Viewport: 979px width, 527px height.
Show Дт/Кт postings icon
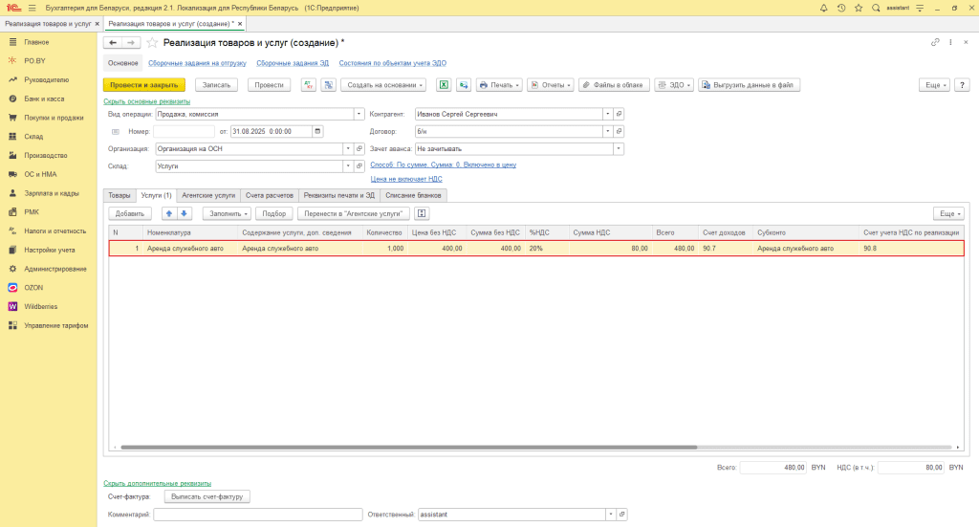click(309, 85)
